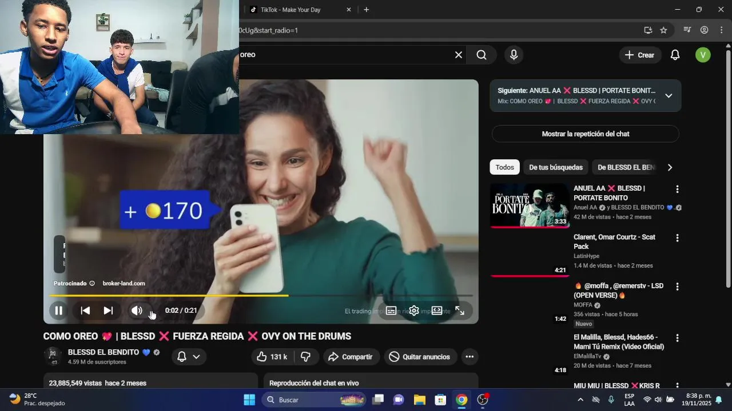Close the TikTok browser tab

pyautogui.click(x=349, y=10)
